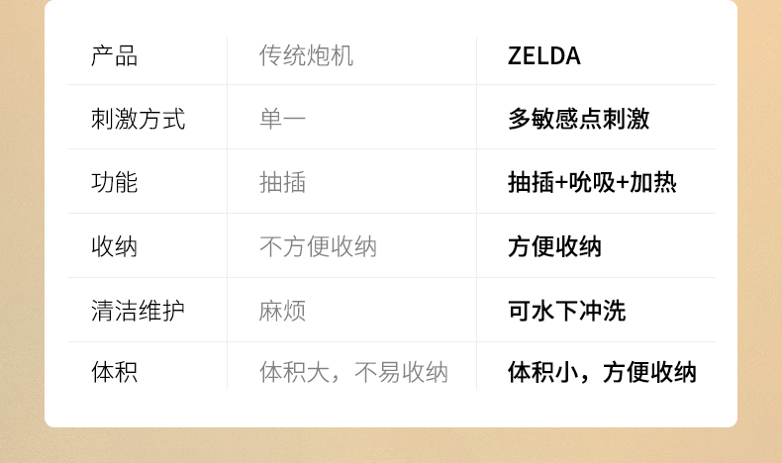
Task: Click the 产品 header cell
Action: click(114, 56)
